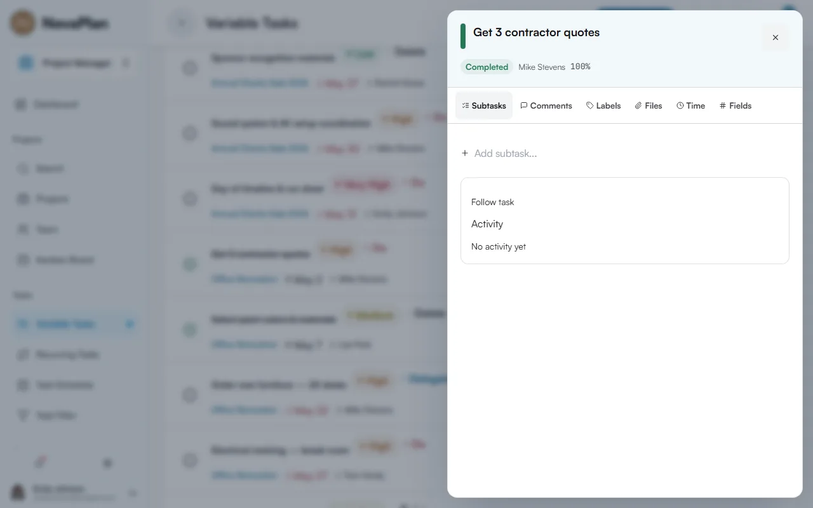813x508 pixels.
Task: Switch to the Files tab
Action: 648,105
